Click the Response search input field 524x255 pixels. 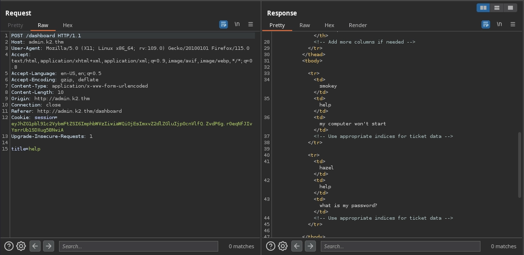401,246
